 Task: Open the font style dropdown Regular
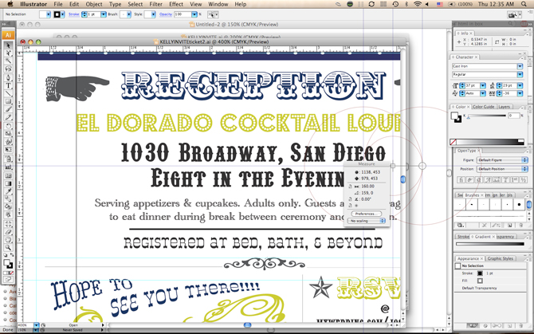(520, 74)
